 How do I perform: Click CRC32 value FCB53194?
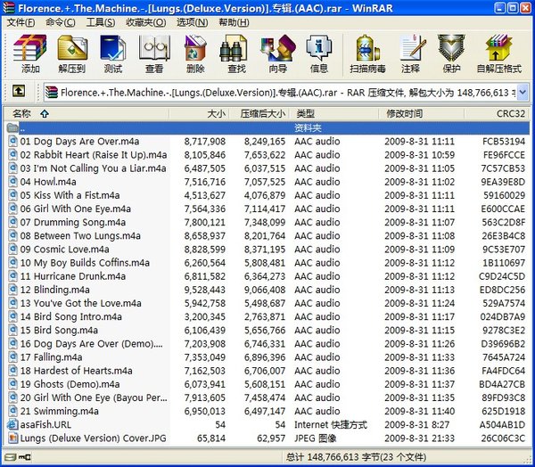[504, 141]
